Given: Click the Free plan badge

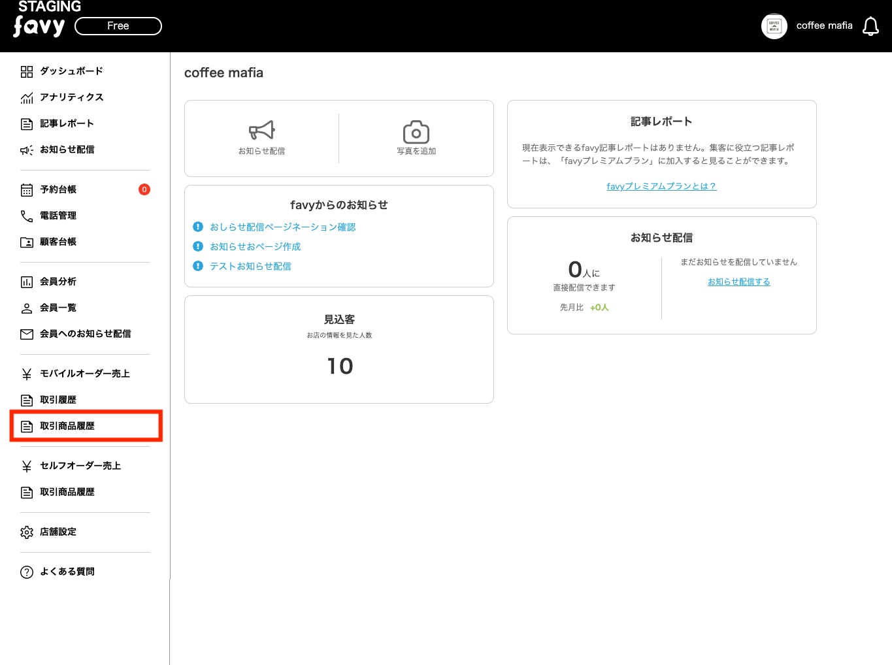Looking at the screenshot, I should pyautogui.click(x=118, y=26).
